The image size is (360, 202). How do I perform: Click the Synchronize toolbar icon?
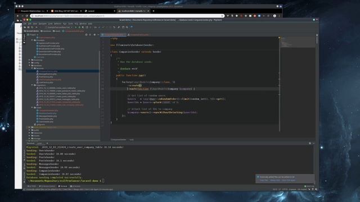(x=32, y=27)
